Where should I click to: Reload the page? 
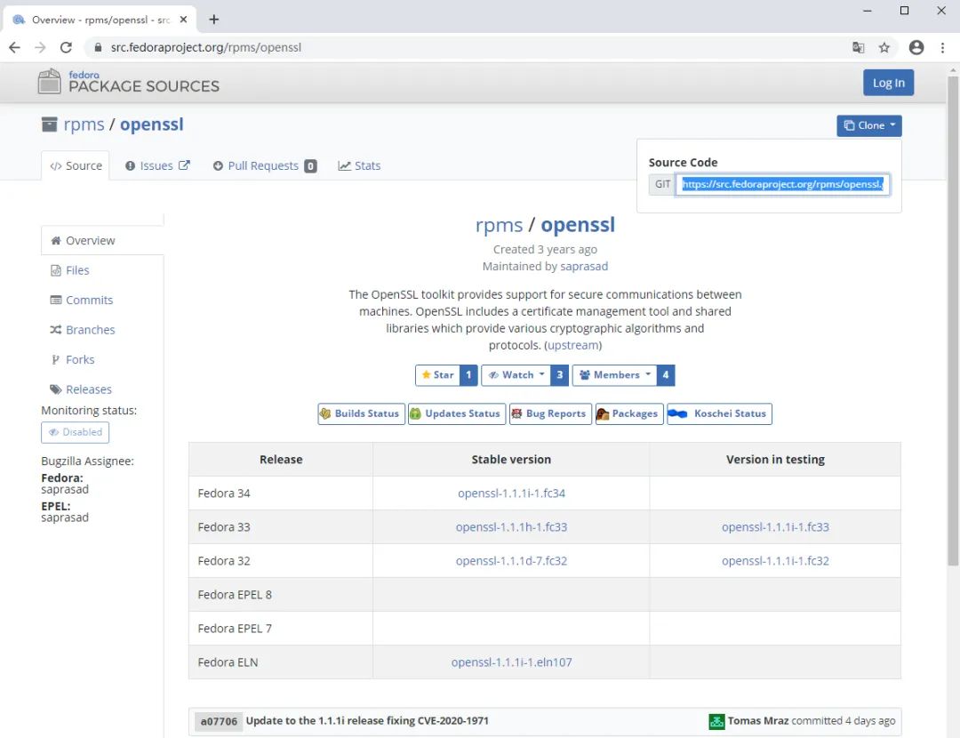coord(66,47)
